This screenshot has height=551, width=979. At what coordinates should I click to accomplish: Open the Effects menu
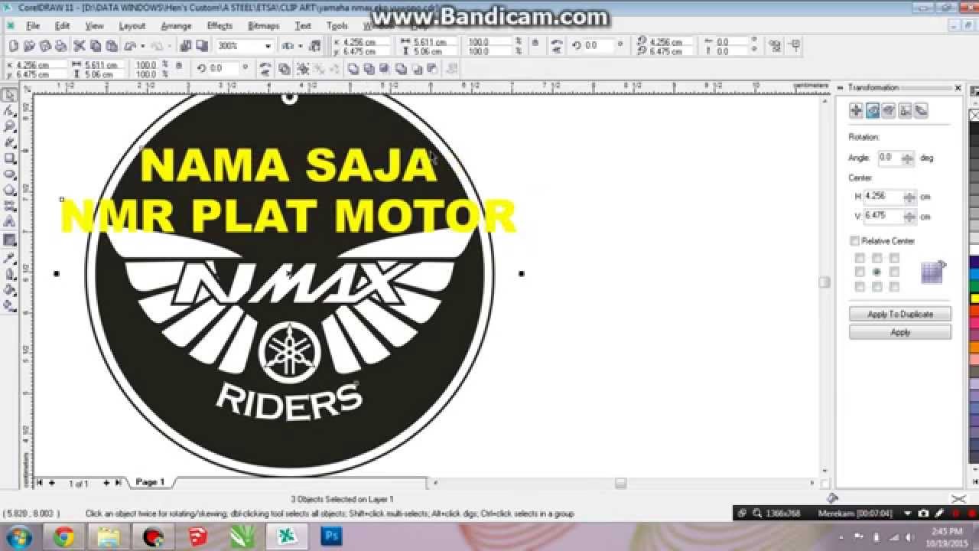click(x=220, y=25)
